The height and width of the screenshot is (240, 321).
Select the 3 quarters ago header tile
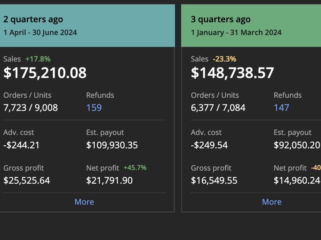click(251, 26)
